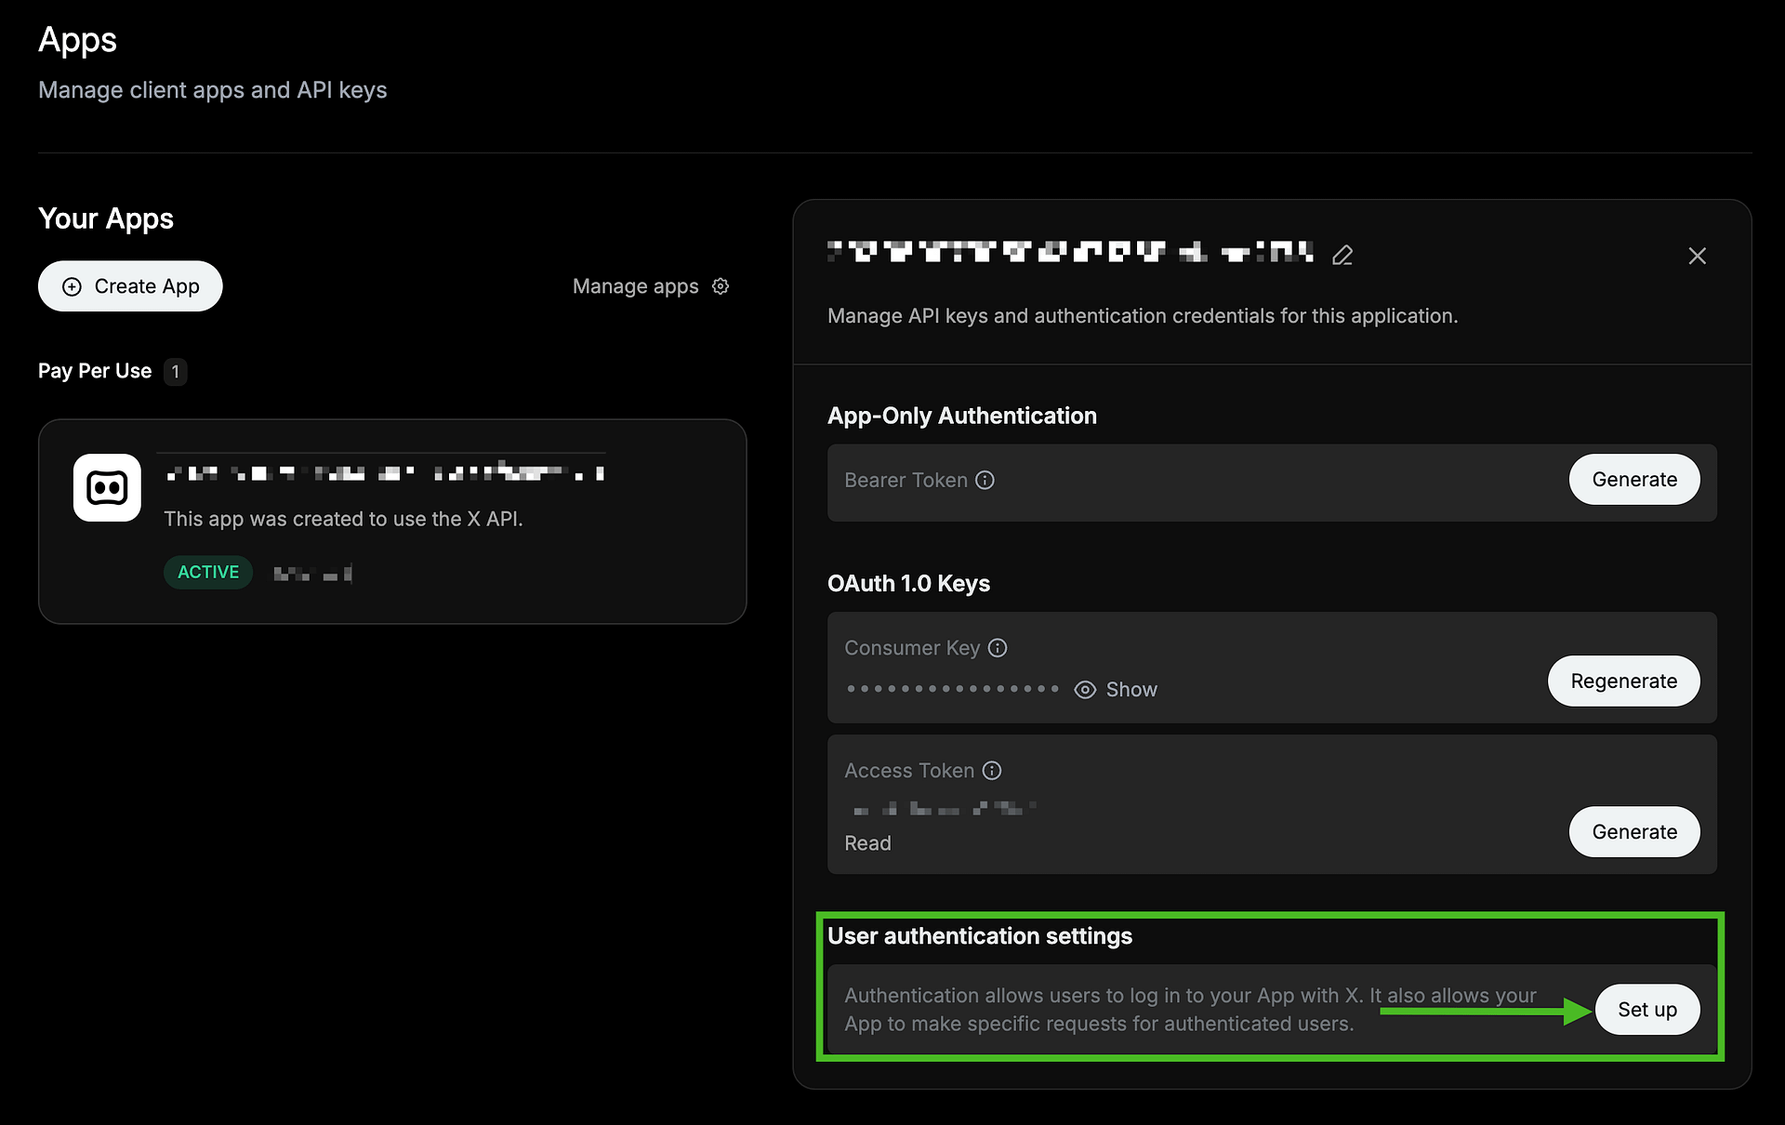
Task: Open the Manage apps link
Action: coord(636,286)
